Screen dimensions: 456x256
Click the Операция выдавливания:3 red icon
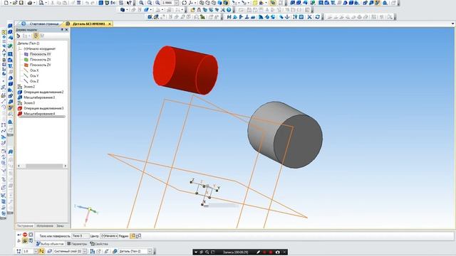click(20, 108)
